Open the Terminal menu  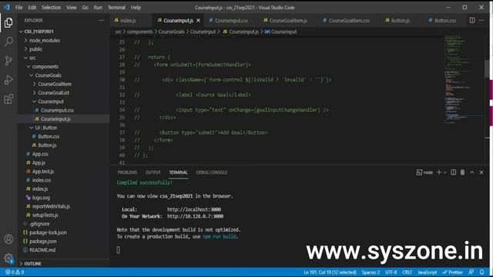point(116,7)
